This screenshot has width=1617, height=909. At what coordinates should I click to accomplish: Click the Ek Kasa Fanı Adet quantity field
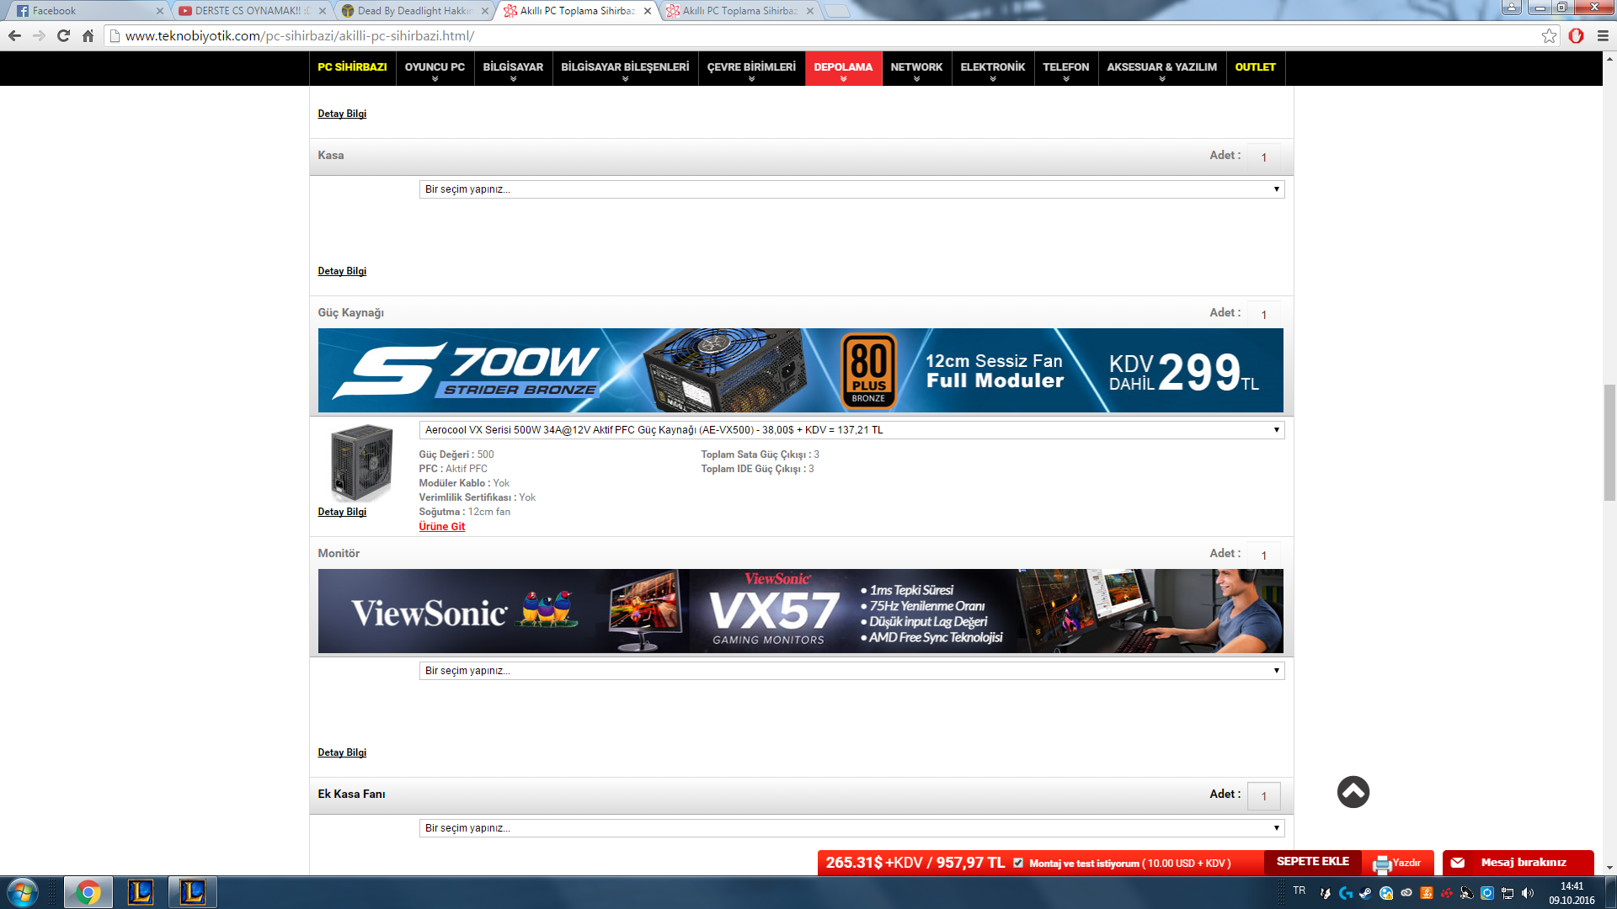(x=1263, y=796)
